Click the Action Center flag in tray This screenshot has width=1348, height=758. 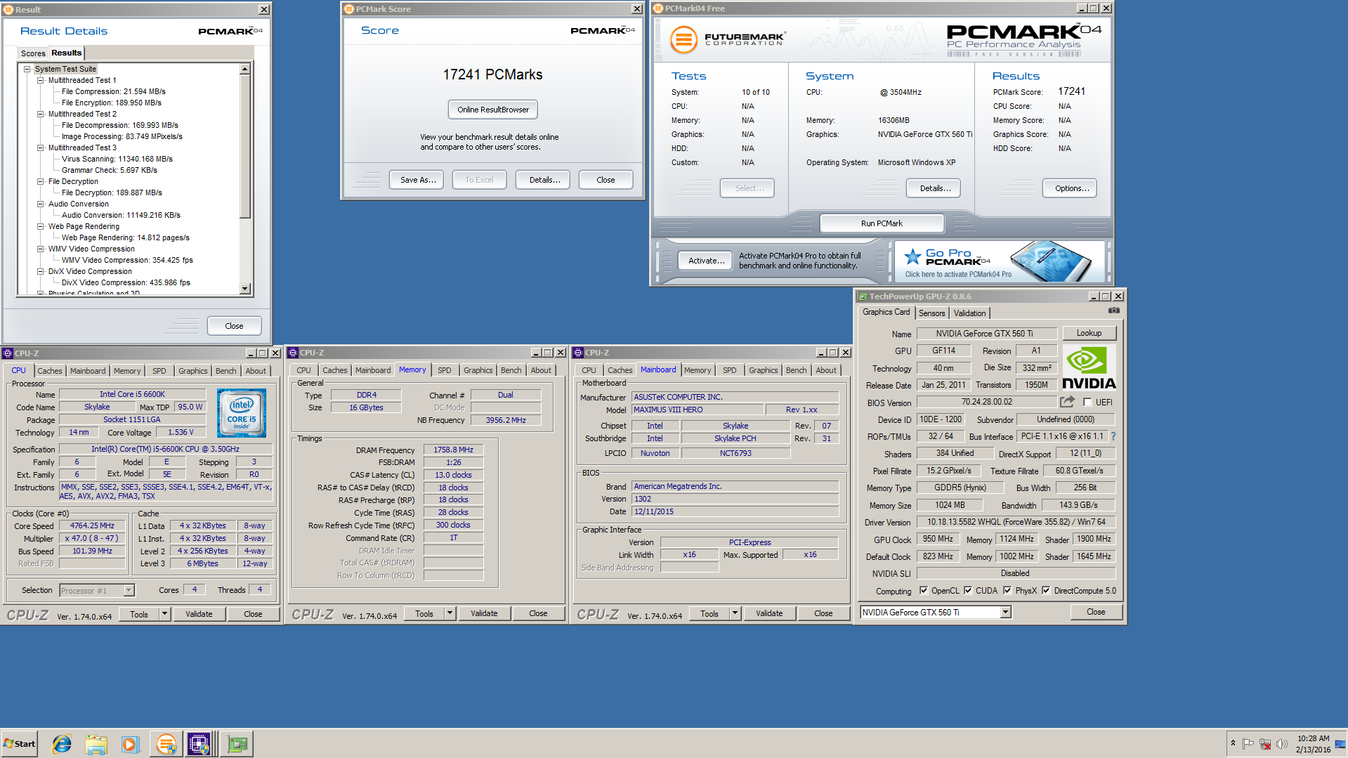click(x=1248, y=744)
